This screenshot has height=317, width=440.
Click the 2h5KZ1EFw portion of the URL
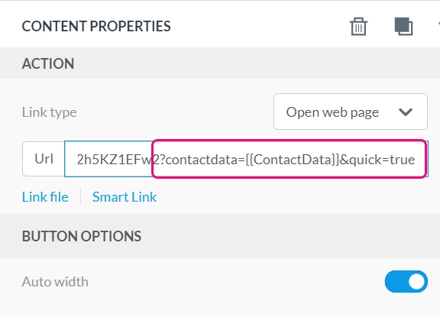115,160
